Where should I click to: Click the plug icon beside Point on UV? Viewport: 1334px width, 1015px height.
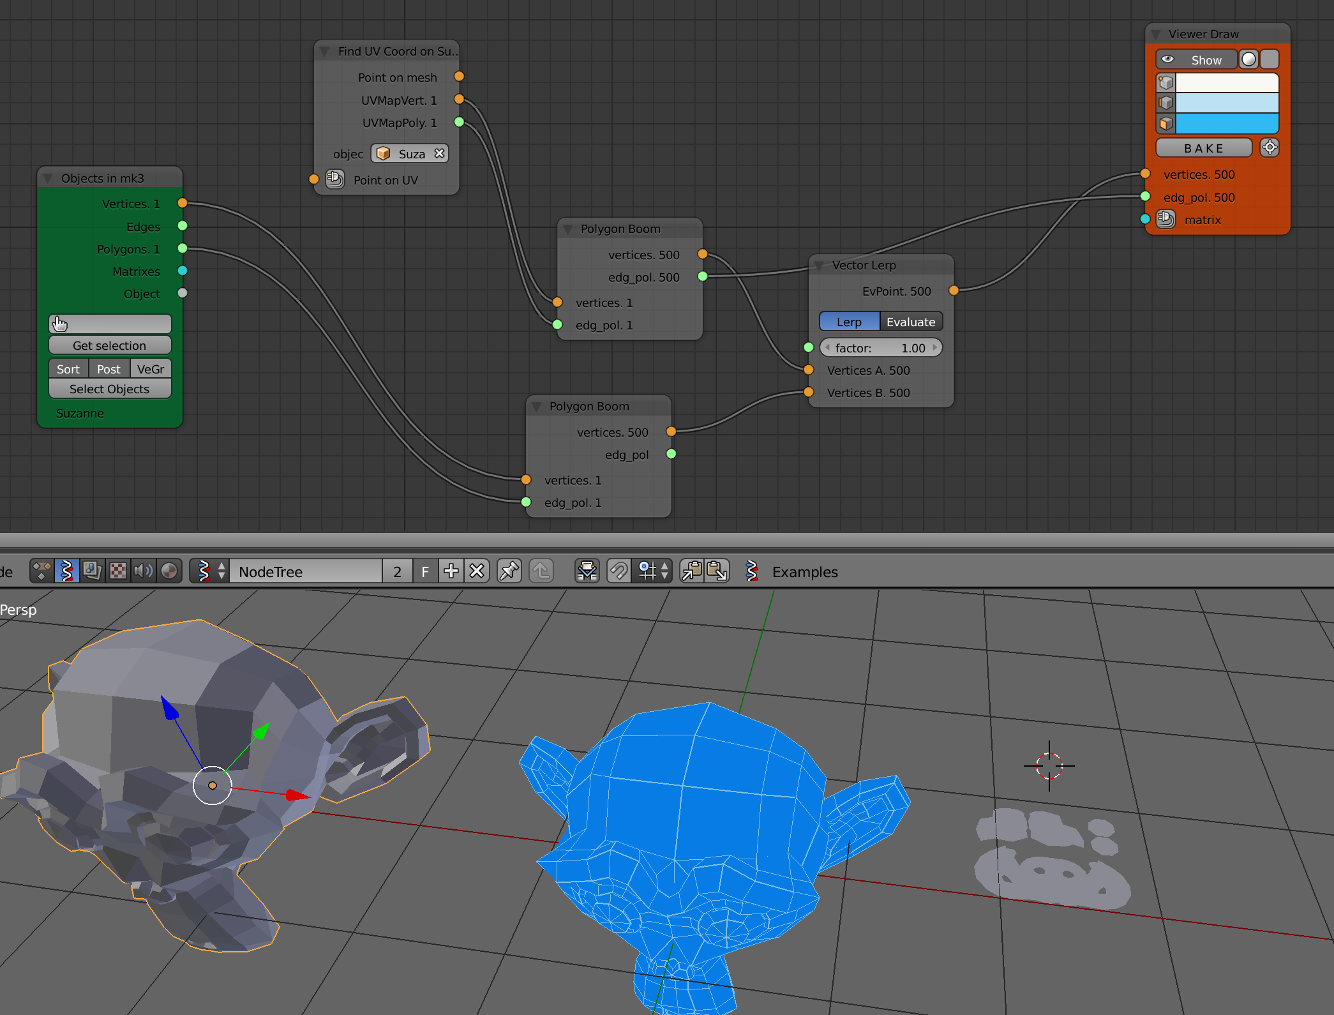click(334, 179)
